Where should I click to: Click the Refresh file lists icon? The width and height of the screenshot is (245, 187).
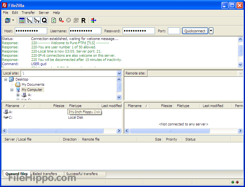click(x=54, y=20)
